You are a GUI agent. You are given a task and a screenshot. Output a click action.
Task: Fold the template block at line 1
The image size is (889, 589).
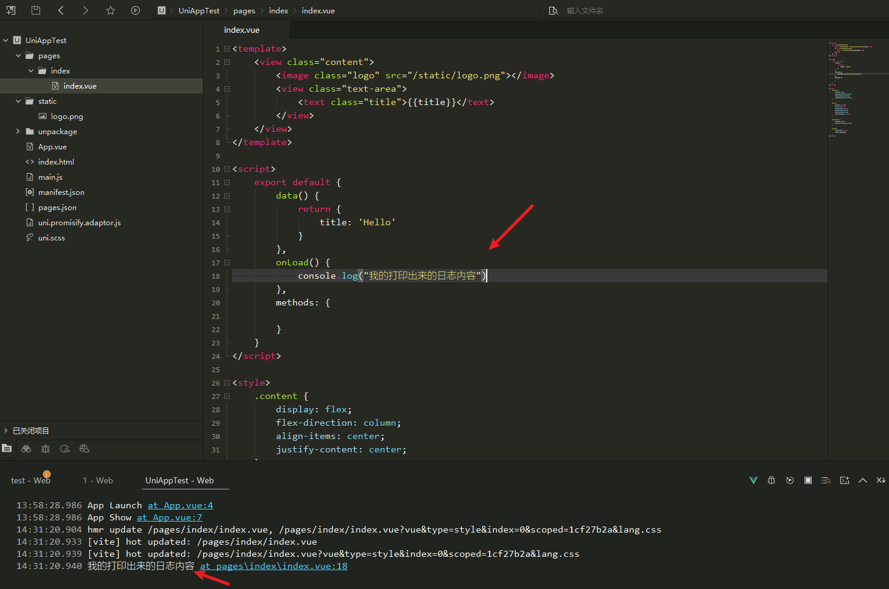click(227, 49)
